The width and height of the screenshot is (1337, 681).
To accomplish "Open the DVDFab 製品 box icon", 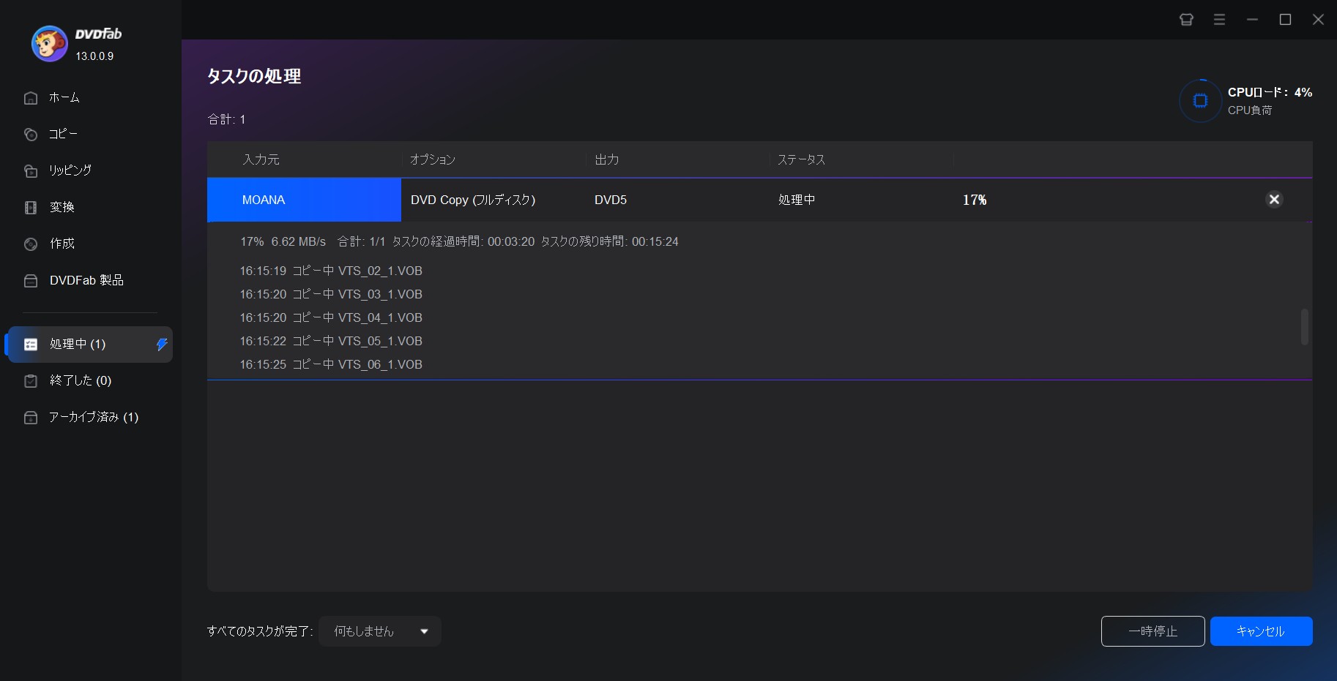I will click(31, 281).
